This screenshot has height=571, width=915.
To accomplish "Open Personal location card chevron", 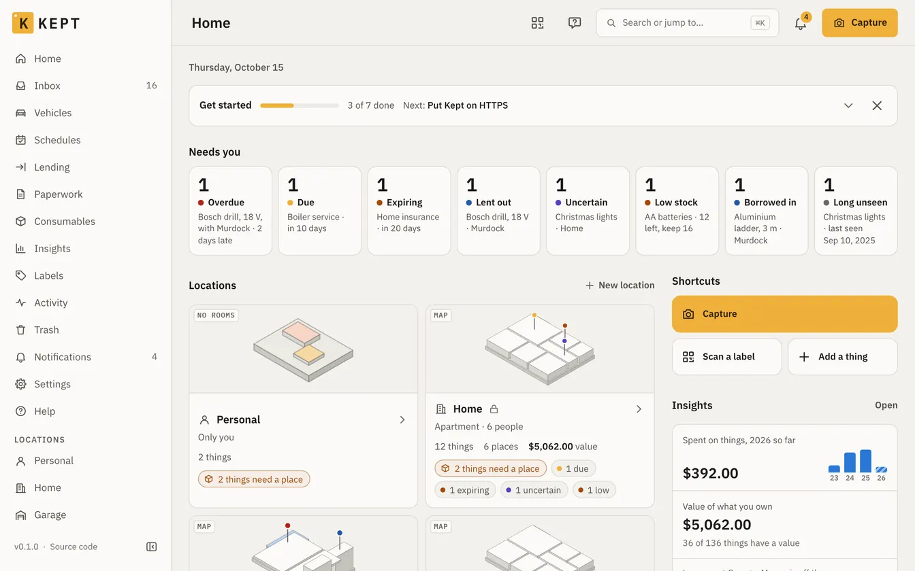I will tap(402, 420).
